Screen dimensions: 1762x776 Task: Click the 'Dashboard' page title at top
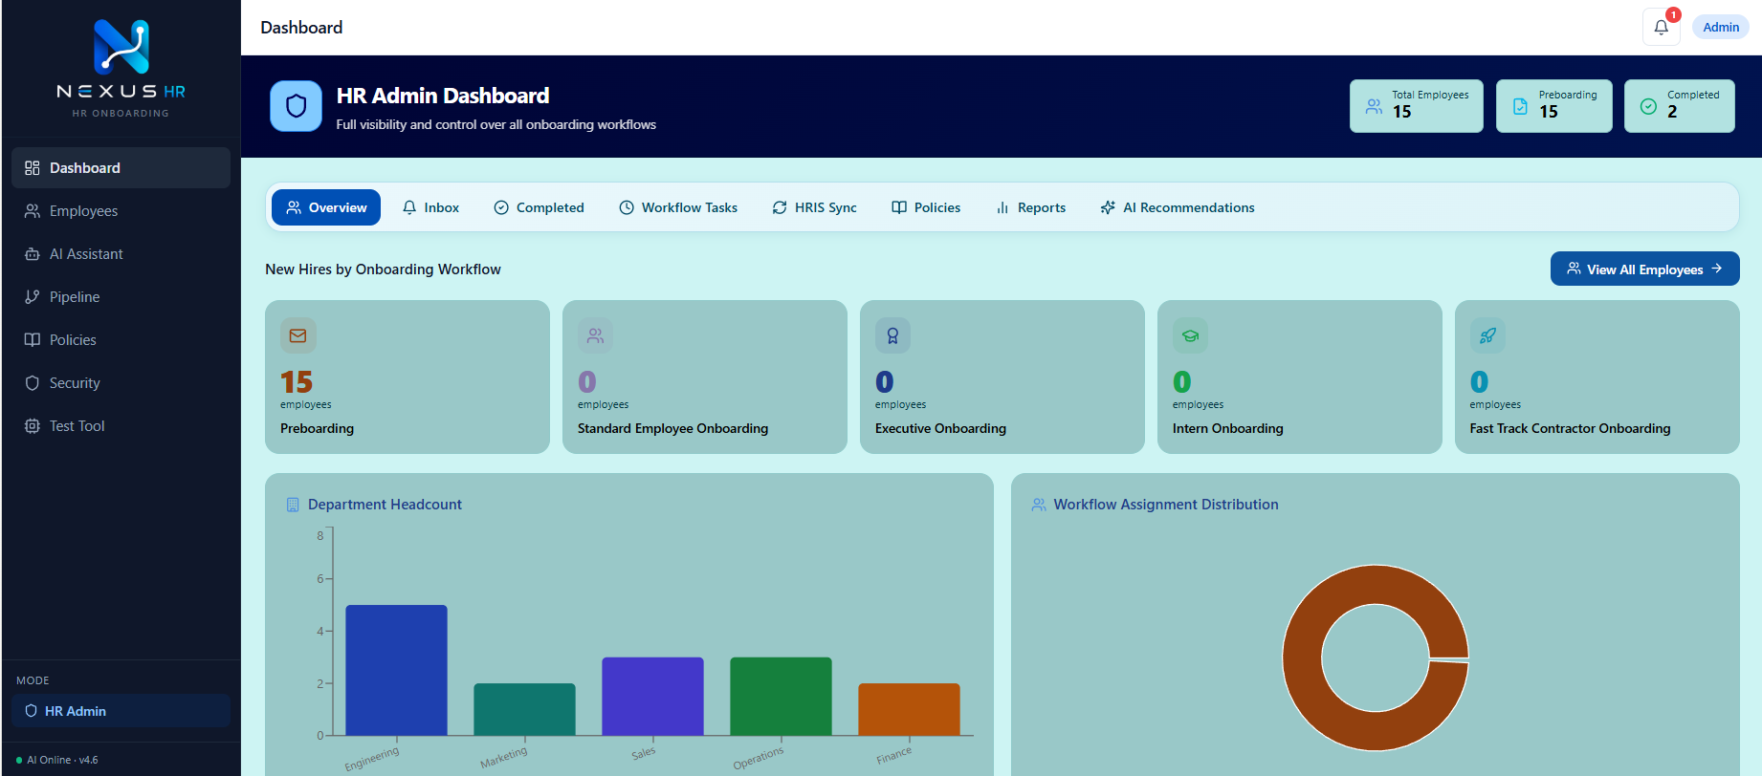coord(301,28)
